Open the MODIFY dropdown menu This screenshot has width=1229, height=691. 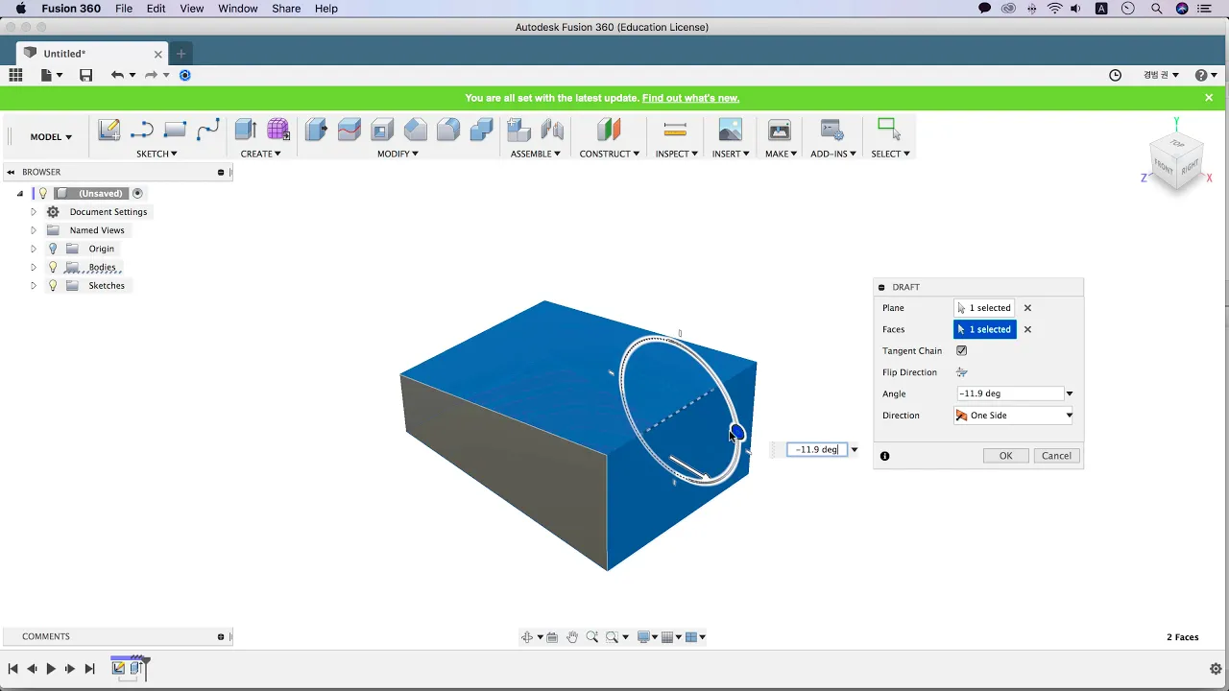(x=398, y=154)
